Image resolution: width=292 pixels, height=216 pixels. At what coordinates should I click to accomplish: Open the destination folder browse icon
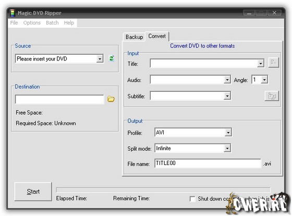pos(111,99)
